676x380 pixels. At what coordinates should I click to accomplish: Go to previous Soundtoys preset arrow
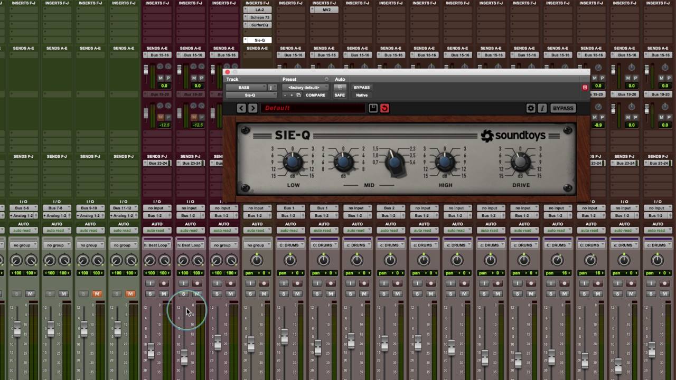point(241,108)
